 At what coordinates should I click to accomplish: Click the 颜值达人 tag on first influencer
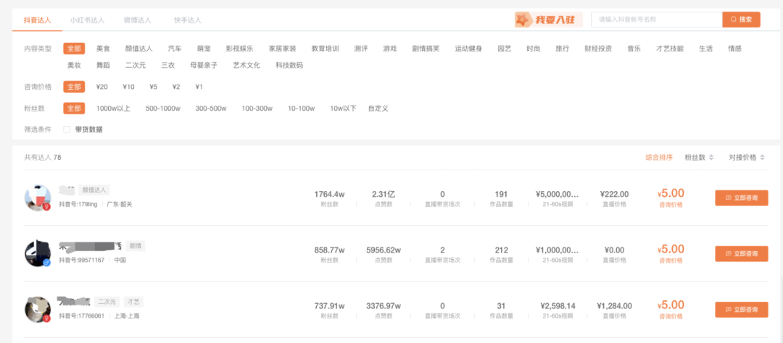94,190
